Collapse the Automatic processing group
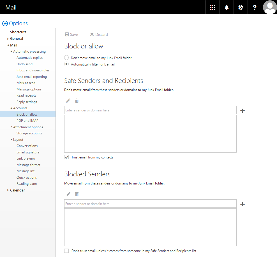The width and height of the screenshot is (277, 257). click(x=11, y=52)
